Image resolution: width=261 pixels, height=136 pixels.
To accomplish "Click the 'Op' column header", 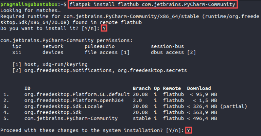I will tap(157, 88).
